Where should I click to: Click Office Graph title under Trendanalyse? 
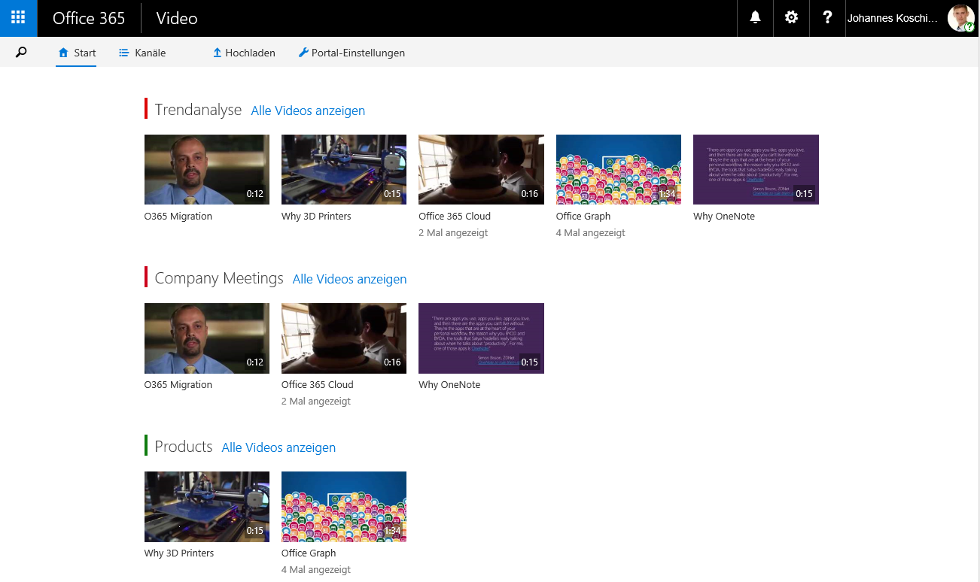583,217
